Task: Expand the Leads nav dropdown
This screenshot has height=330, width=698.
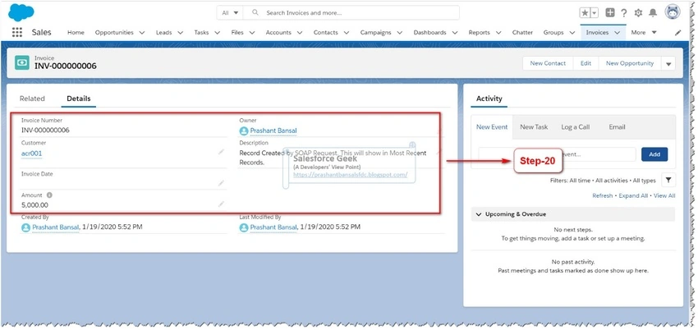Action: click(x=181, y=33)
